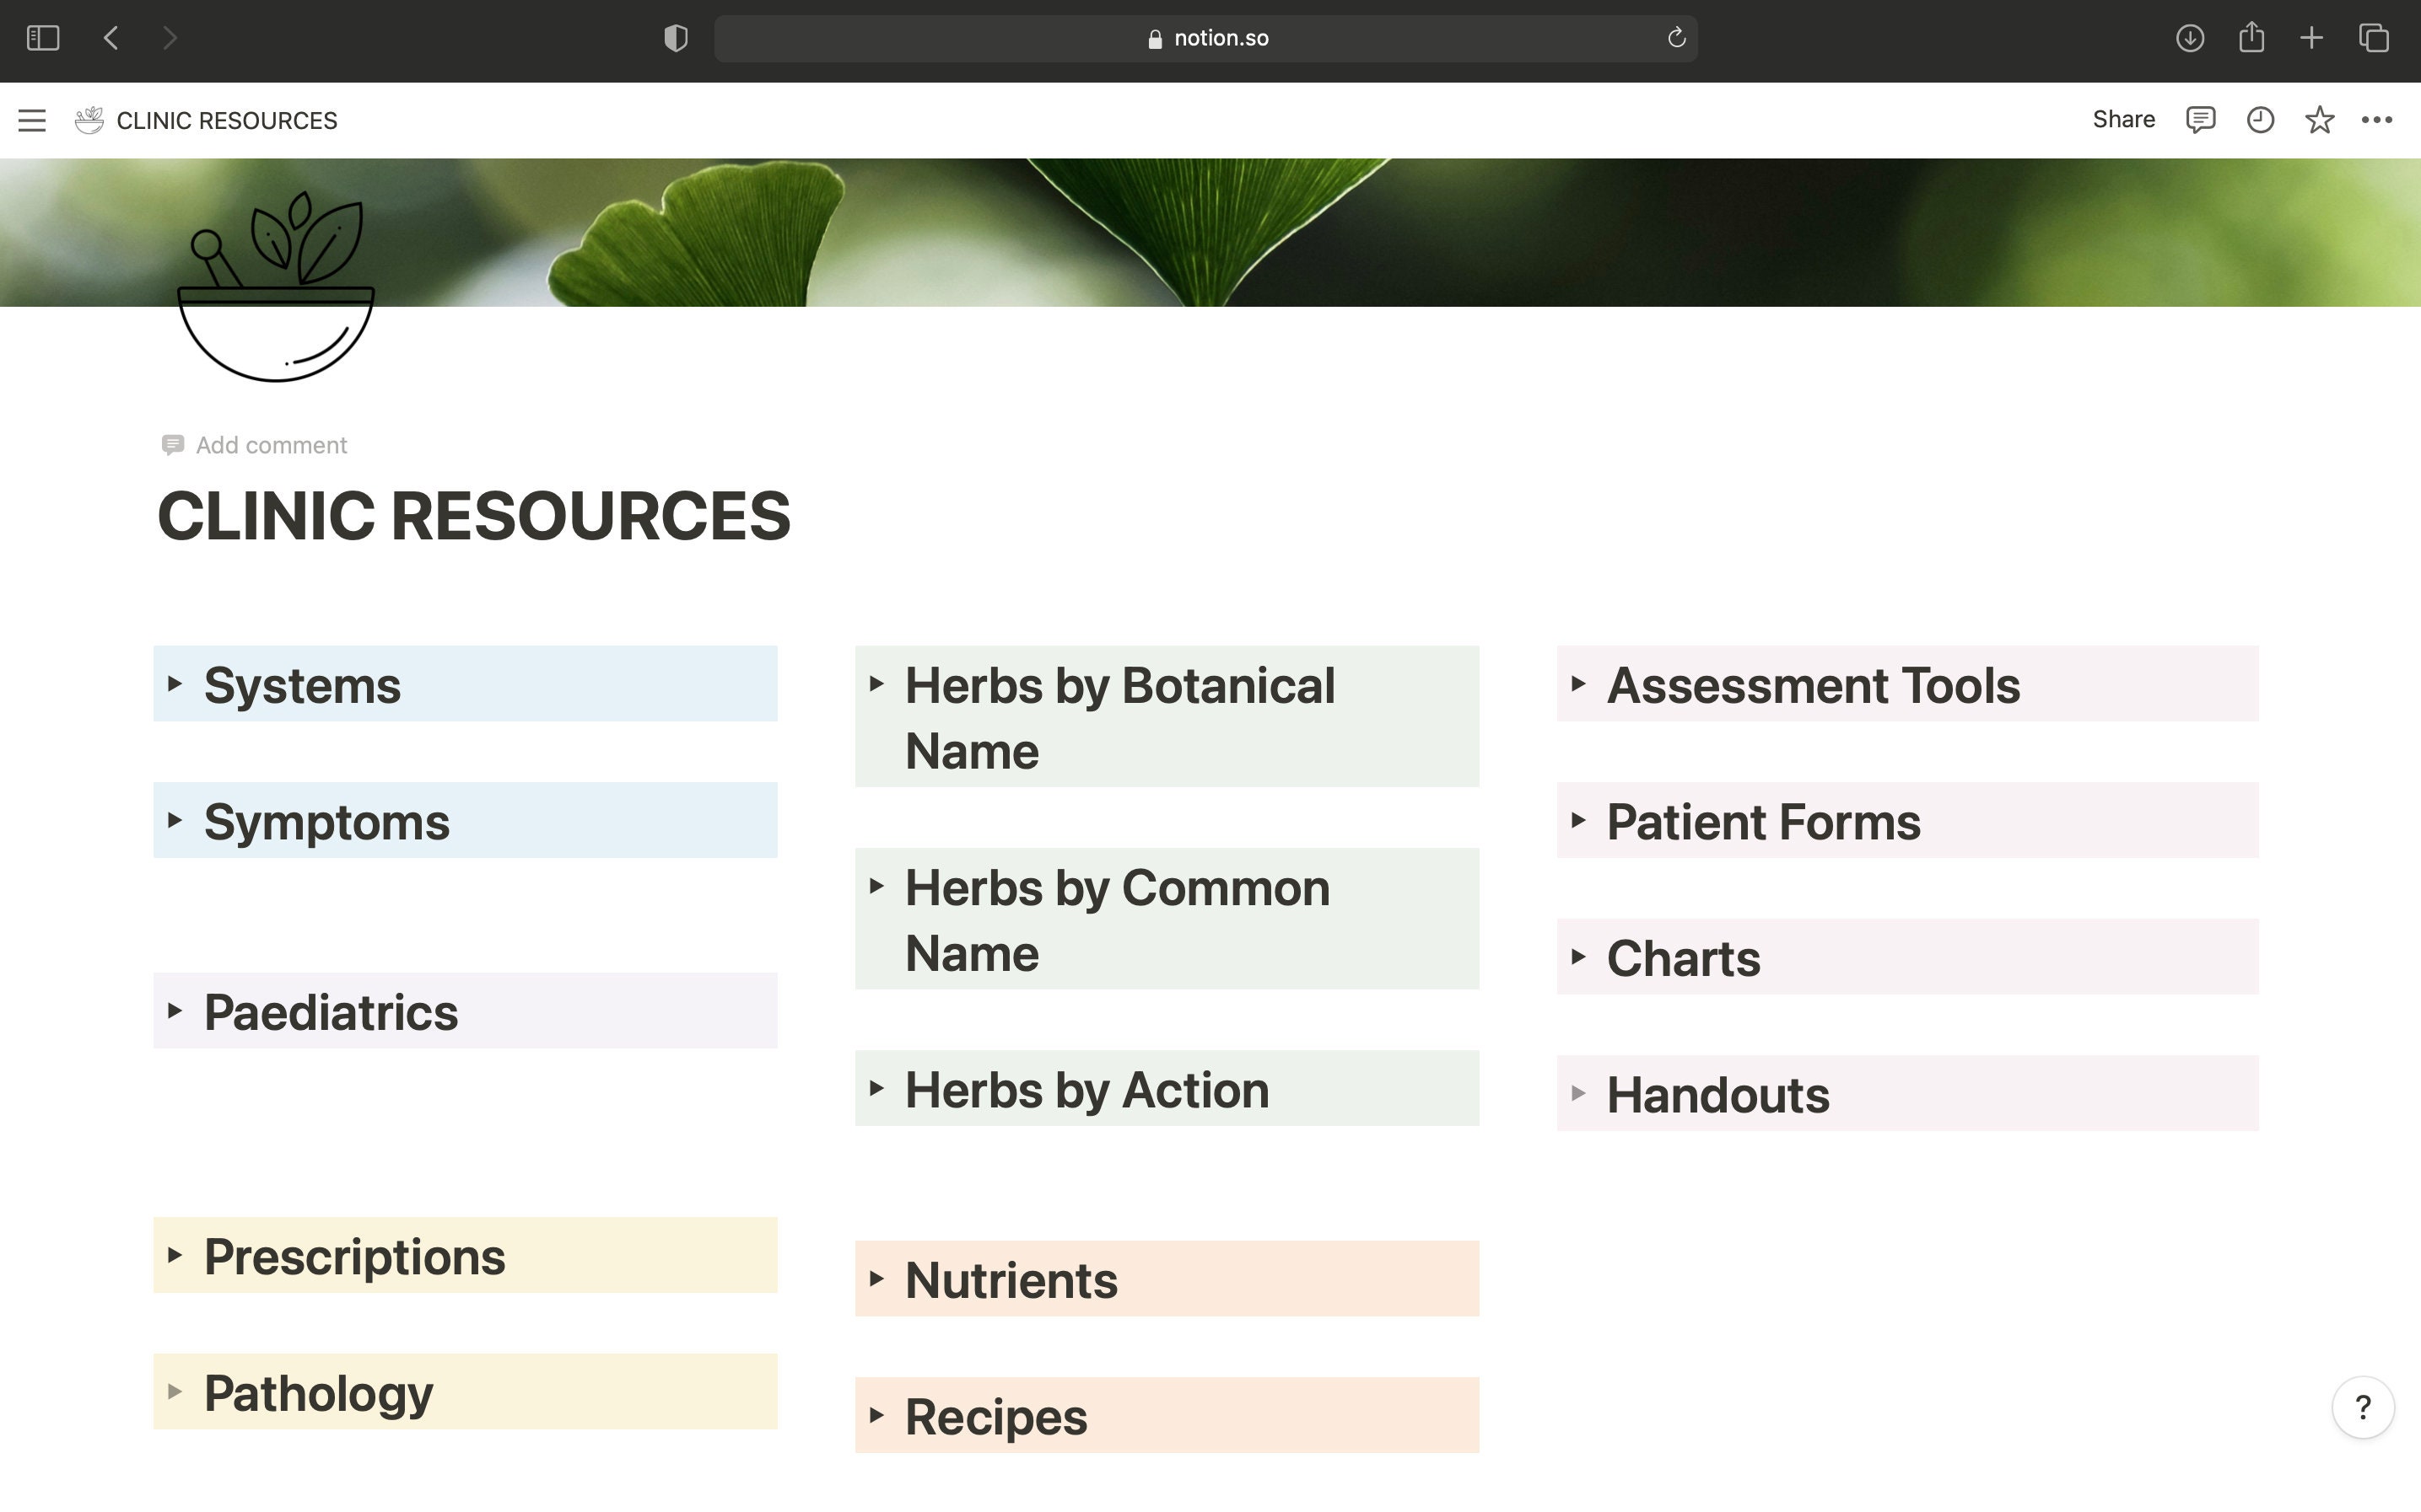Go forward to the next page
This screenshot has width=2421, height=1512.
[x=170, y=38]
